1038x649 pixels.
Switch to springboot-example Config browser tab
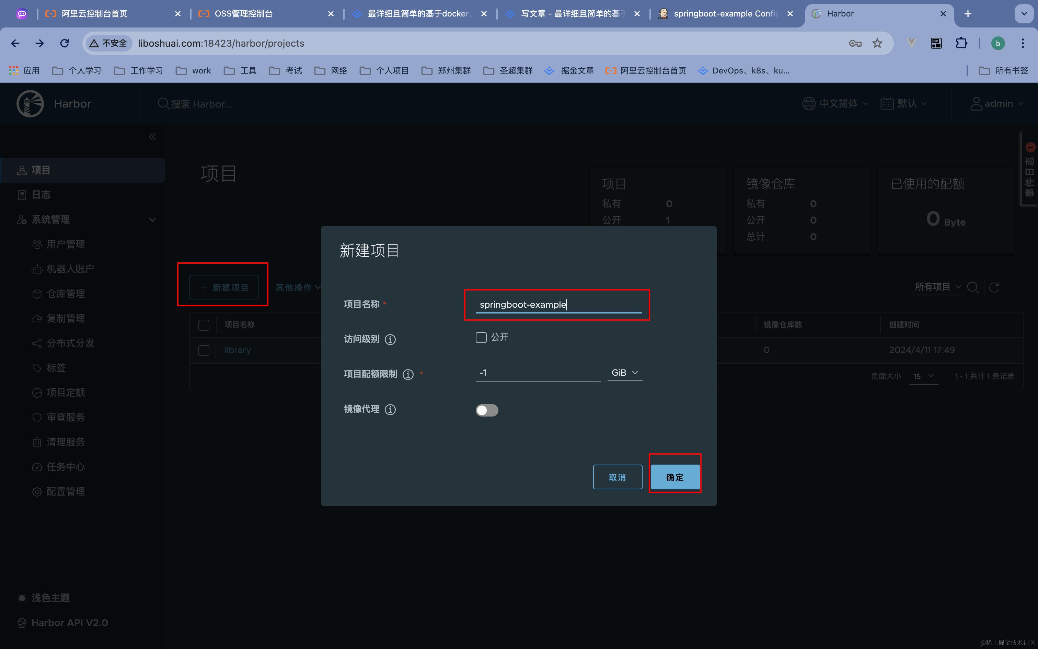(725, 14)
